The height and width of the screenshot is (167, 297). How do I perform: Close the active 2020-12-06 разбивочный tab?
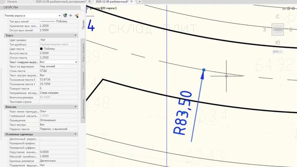coord(131,1)
